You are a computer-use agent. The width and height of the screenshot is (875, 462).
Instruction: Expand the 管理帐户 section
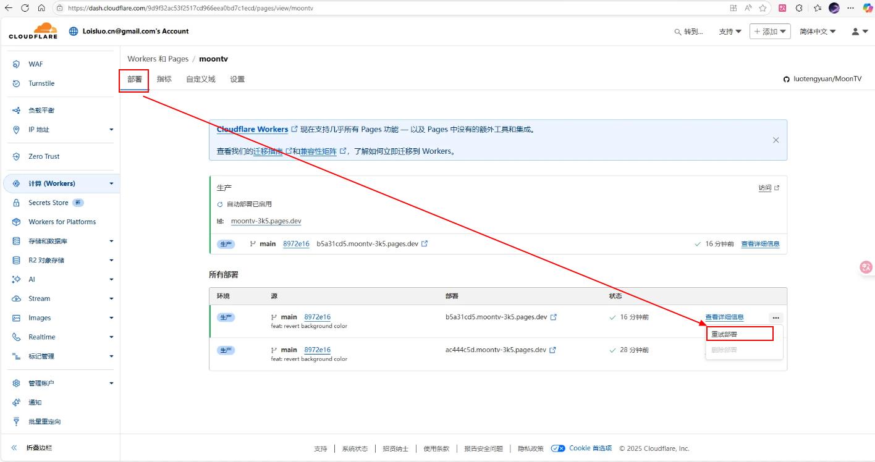[112, 383]
